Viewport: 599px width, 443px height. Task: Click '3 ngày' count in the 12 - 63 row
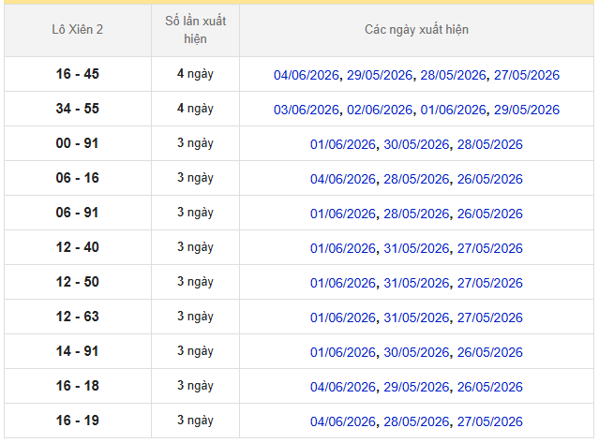pyautogui.click(x=195, y=317)
